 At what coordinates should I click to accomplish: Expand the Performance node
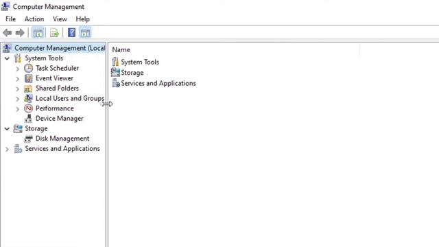(x=17, y=109)
